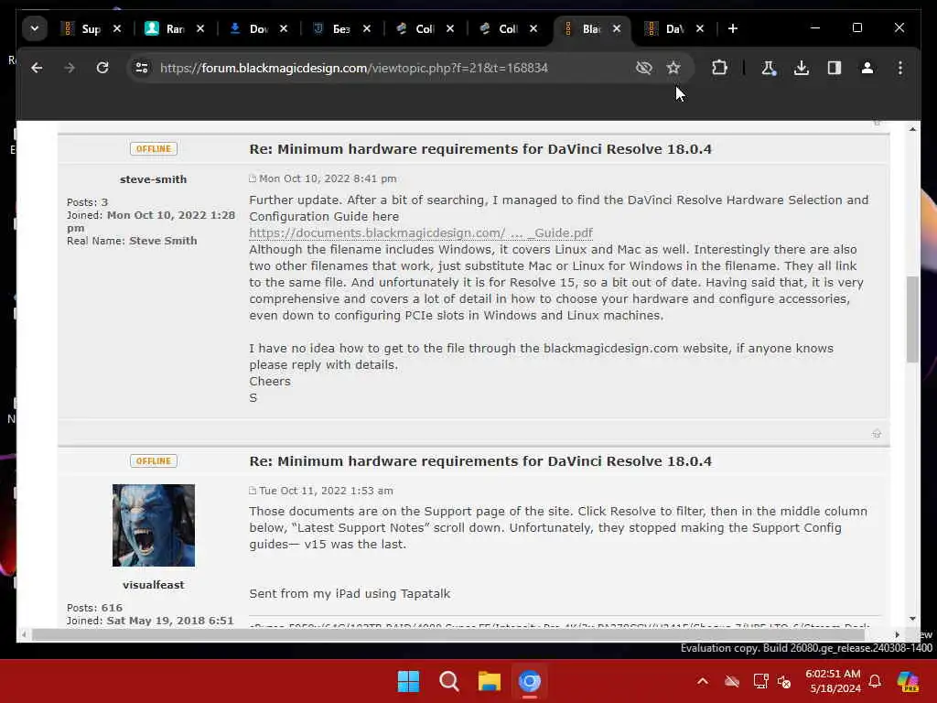Launch Copilot preview icon in taskbar
The height and width of the screenshot is (703, 937).
[908, 681]
